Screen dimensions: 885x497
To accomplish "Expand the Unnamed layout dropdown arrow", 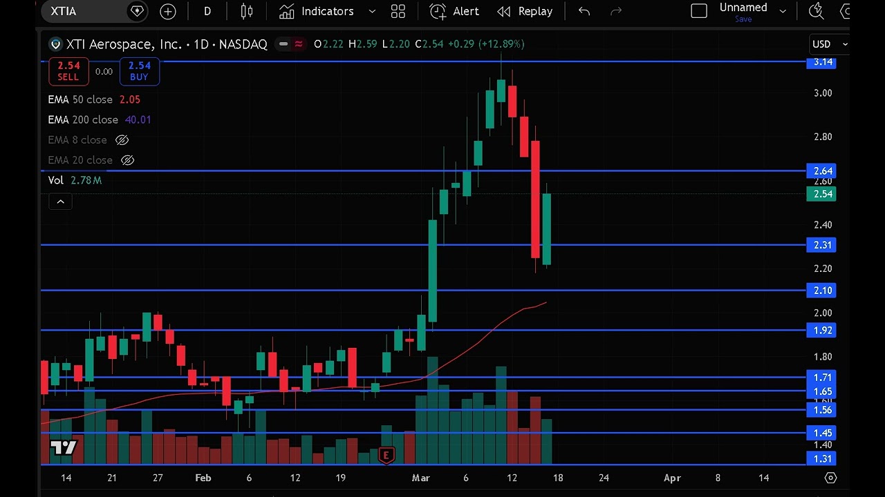I will coord(783,11).
